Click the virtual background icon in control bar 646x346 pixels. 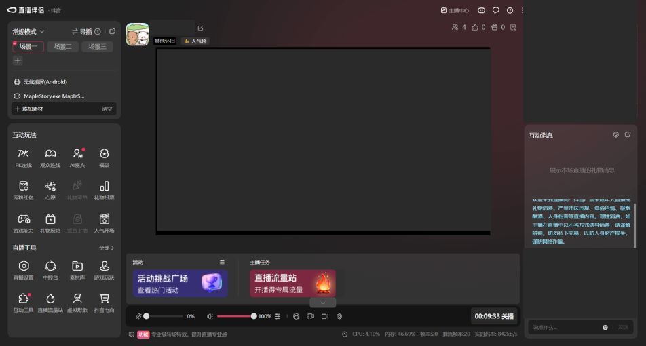pyautogui.click(x=297, y=316)
